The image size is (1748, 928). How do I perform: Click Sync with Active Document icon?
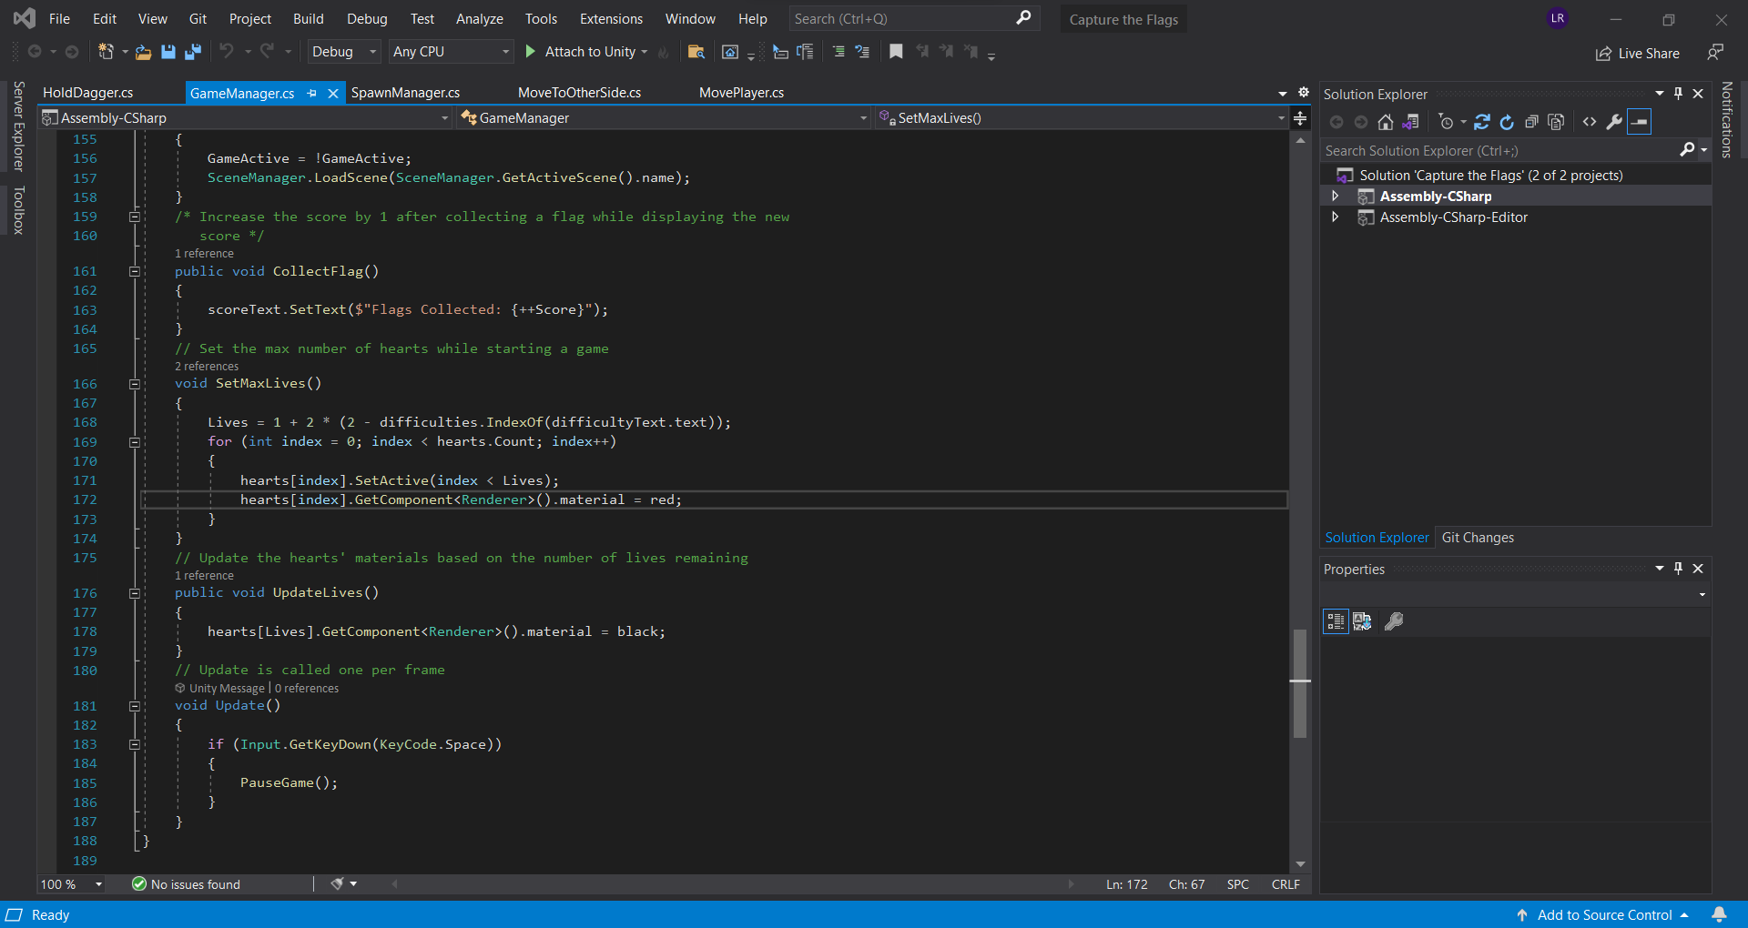(1482, 122)
